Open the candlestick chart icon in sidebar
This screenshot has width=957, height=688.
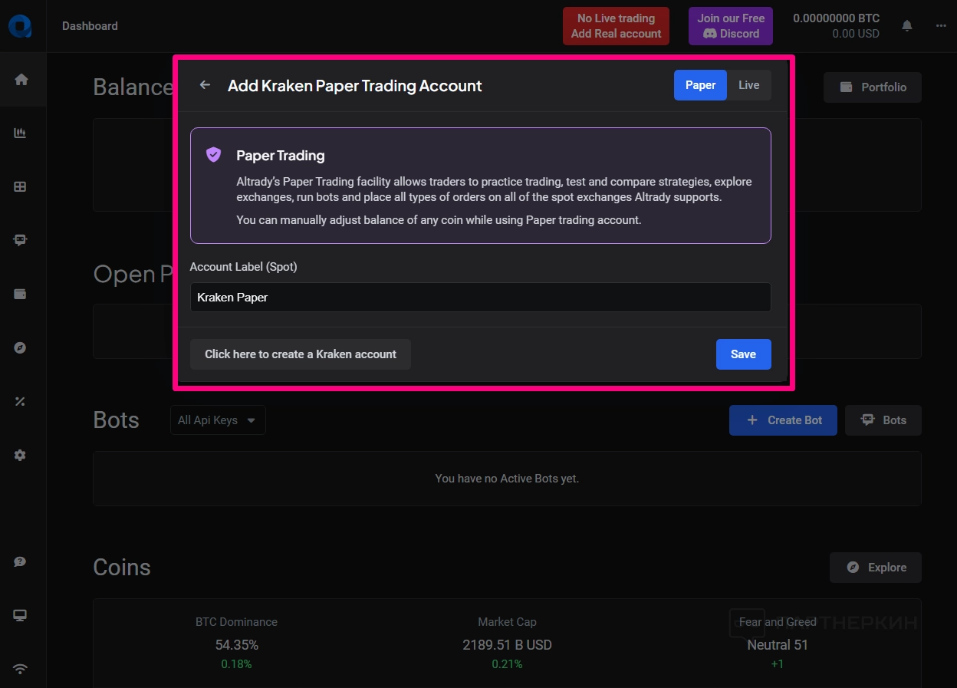21,133
